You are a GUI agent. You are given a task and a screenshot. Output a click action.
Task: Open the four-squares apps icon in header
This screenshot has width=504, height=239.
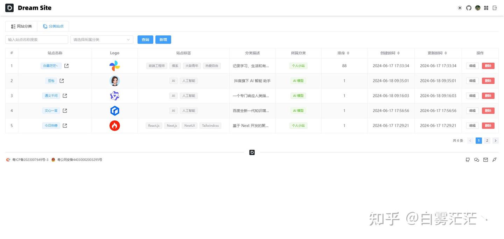pos(486,8)
